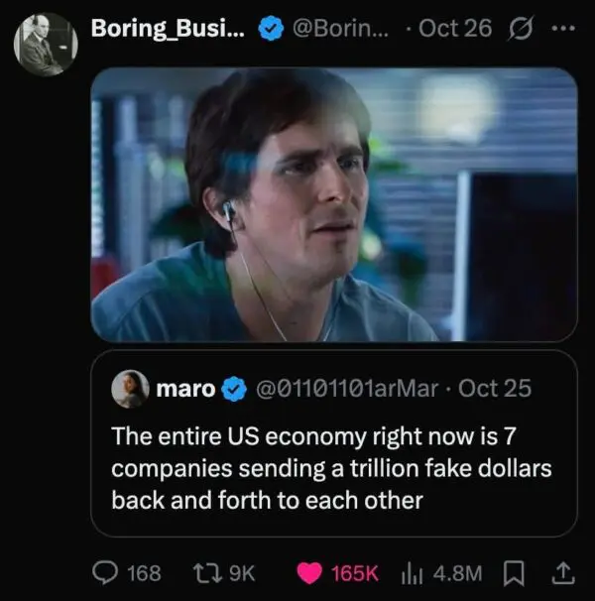Open the movie still image
The height and width of the screenshot is (601, 595).
(x=334, y=204)
